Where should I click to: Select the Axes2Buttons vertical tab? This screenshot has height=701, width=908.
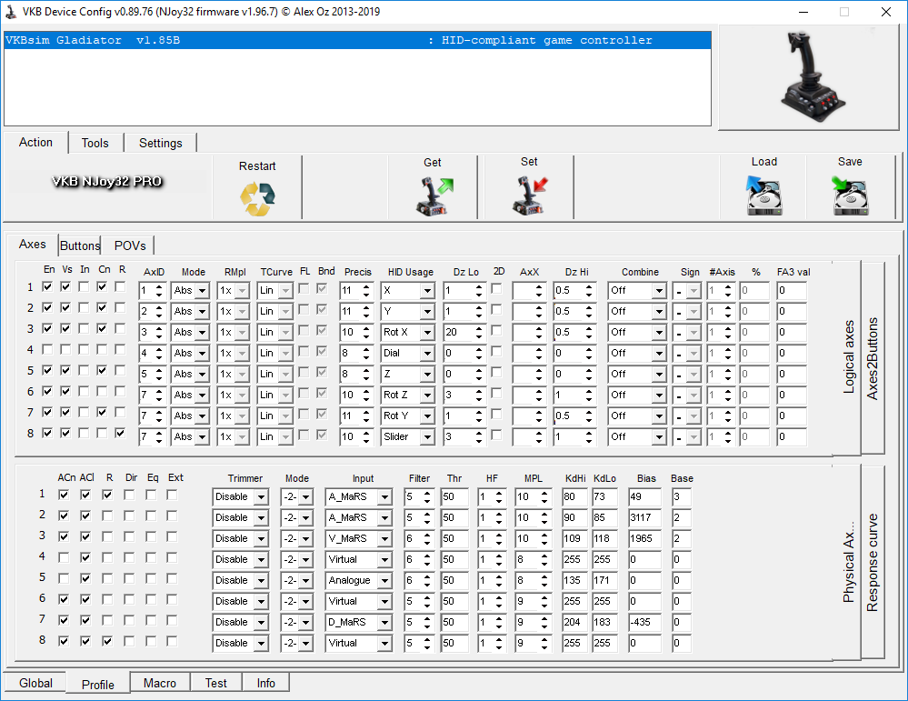pyautogui.click(x=873, y=358)
